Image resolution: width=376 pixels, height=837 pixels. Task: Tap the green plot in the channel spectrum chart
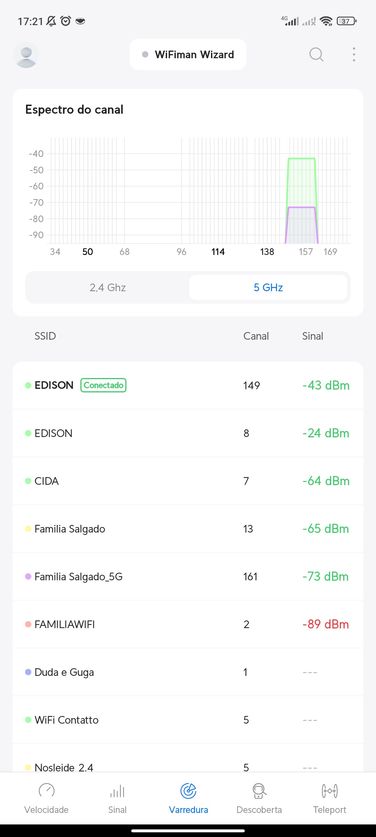click(301, 181)
